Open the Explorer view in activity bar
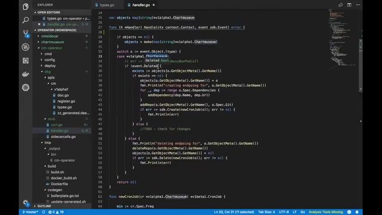This screenshot has width=382, height=215. tap(25, 7)
